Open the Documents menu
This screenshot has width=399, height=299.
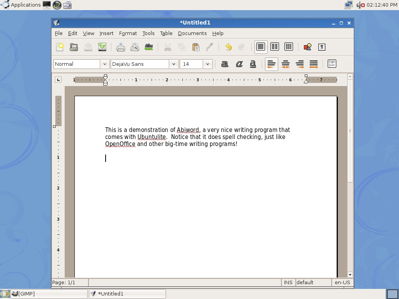point(192,33)
